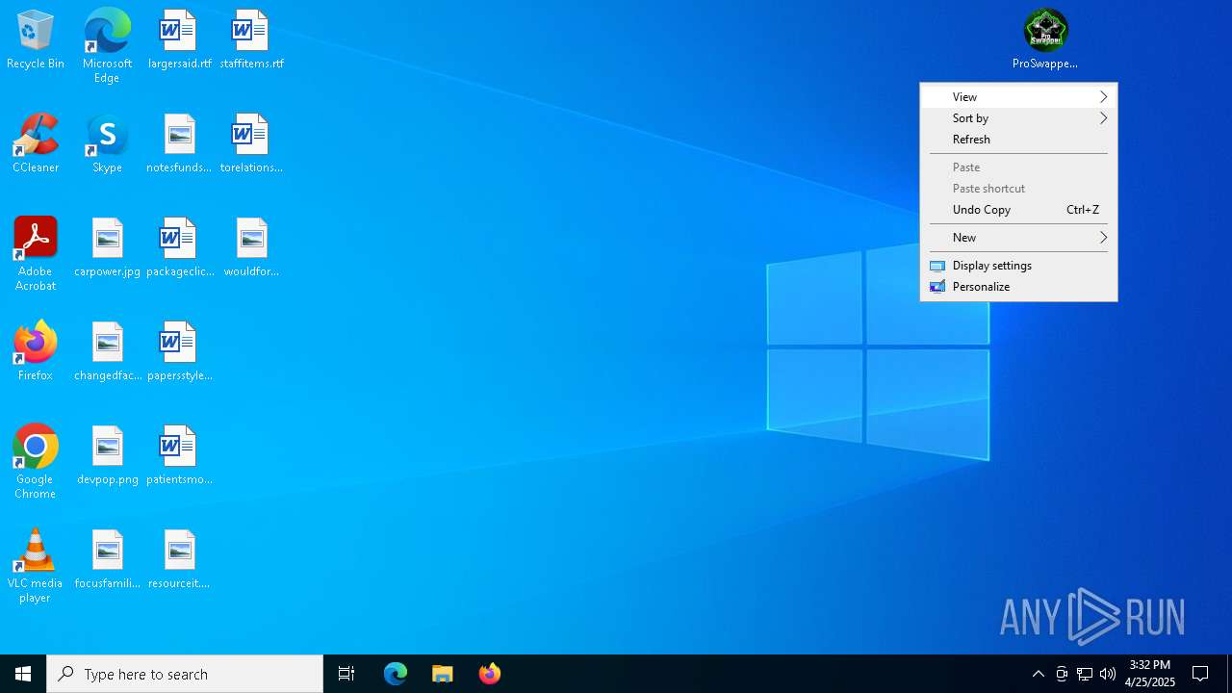Expand the New submenu
Viewport: 1232px width, 693px height.
coord(1018,238)
